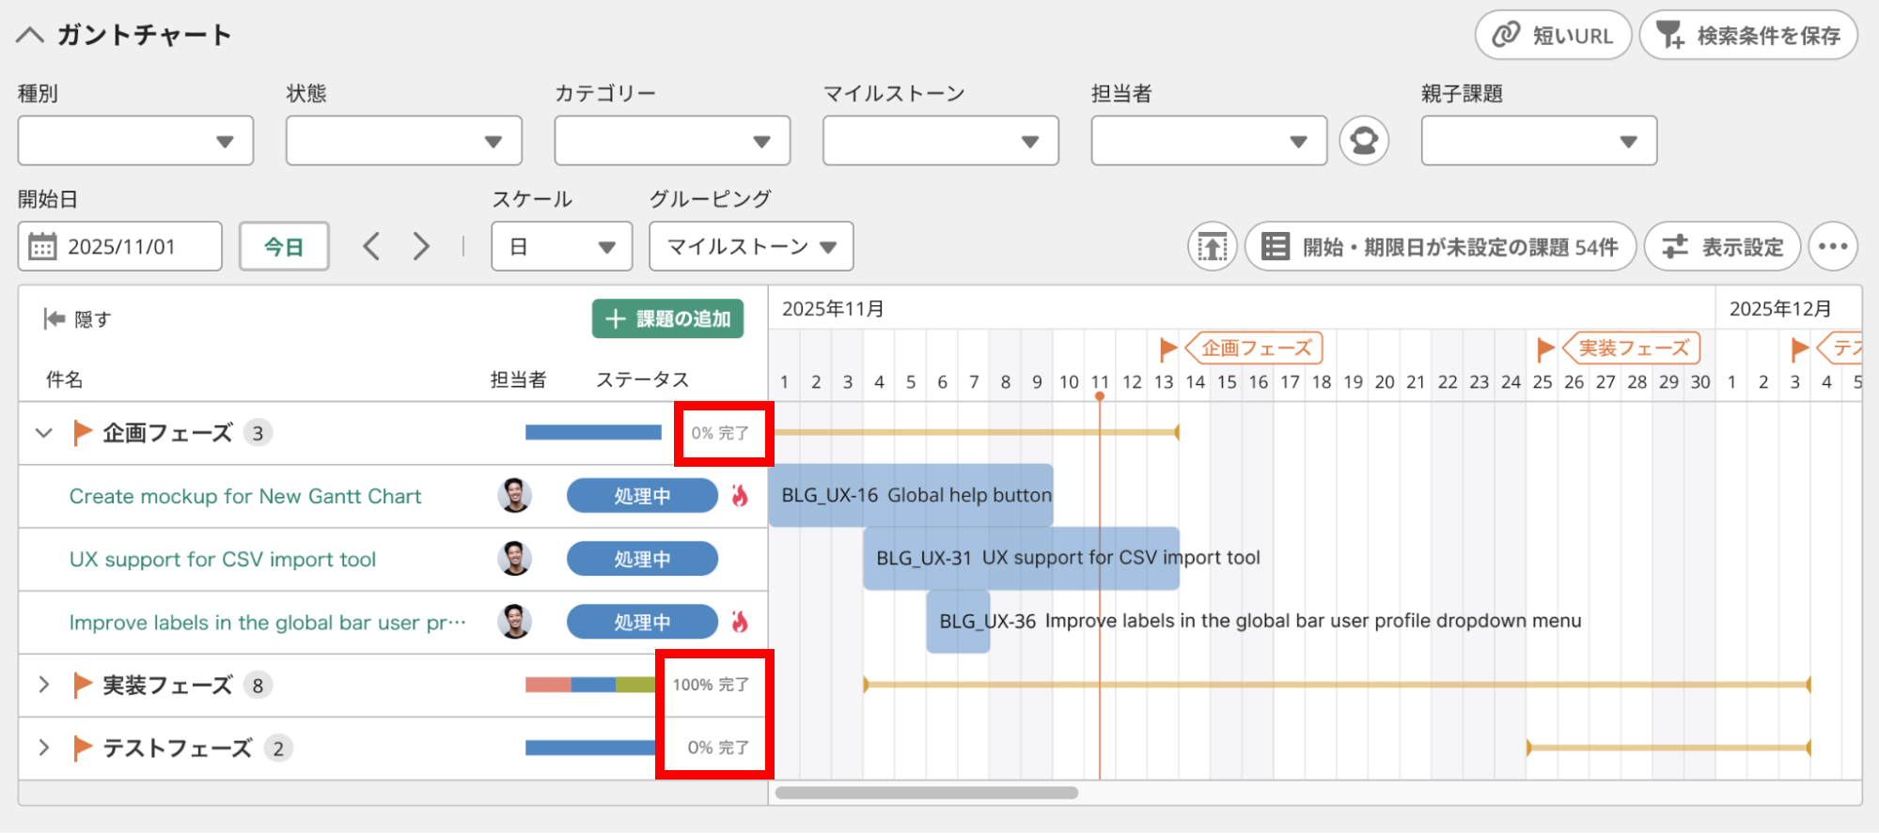Viewport: 1879px width, 834px height.
Task: Click the calendar icon in the start date field
Action: click(42, 247)
